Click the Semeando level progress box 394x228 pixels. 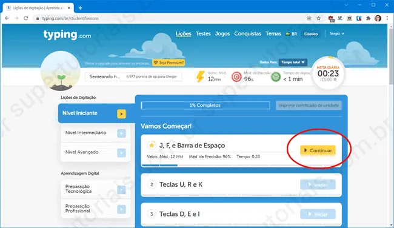[133, 76]
